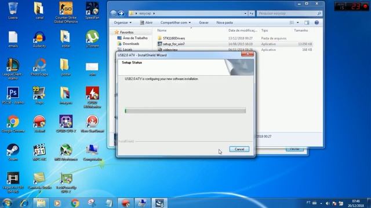This screenshot has height=208, width=371.
Task: Sort files by Data de modificação column
Action: click(x=242, y=31)
